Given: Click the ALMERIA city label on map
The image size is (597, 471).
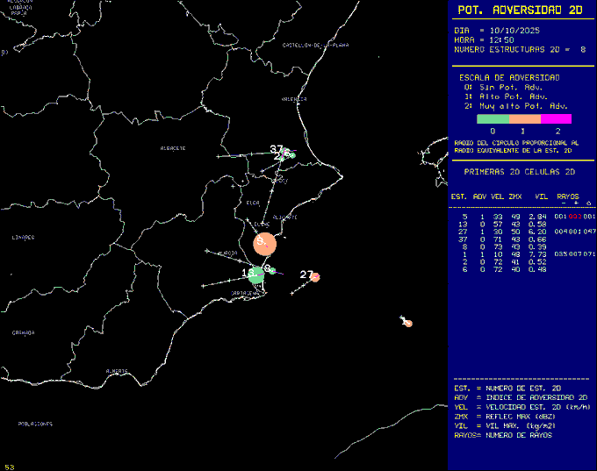Looking at the screenshot, I should (117, 371).
